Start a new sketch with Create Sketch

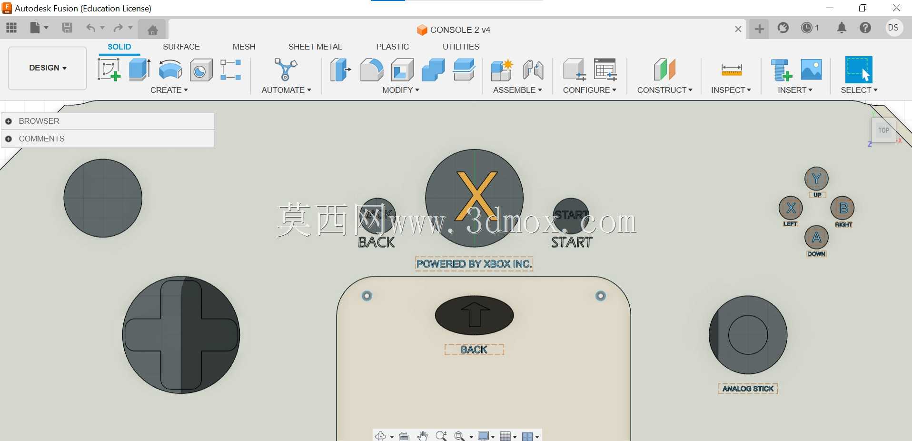(x=109, y=70)
